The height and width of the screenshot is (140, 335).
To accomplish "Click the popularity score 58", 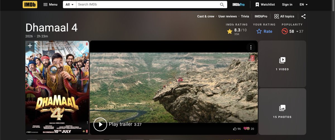I will tap(291, 32).
